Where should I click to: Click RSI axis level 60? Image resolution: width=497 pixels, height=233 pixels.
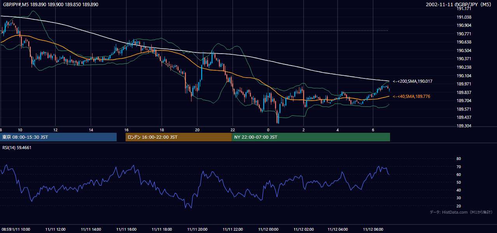[458, 174]
